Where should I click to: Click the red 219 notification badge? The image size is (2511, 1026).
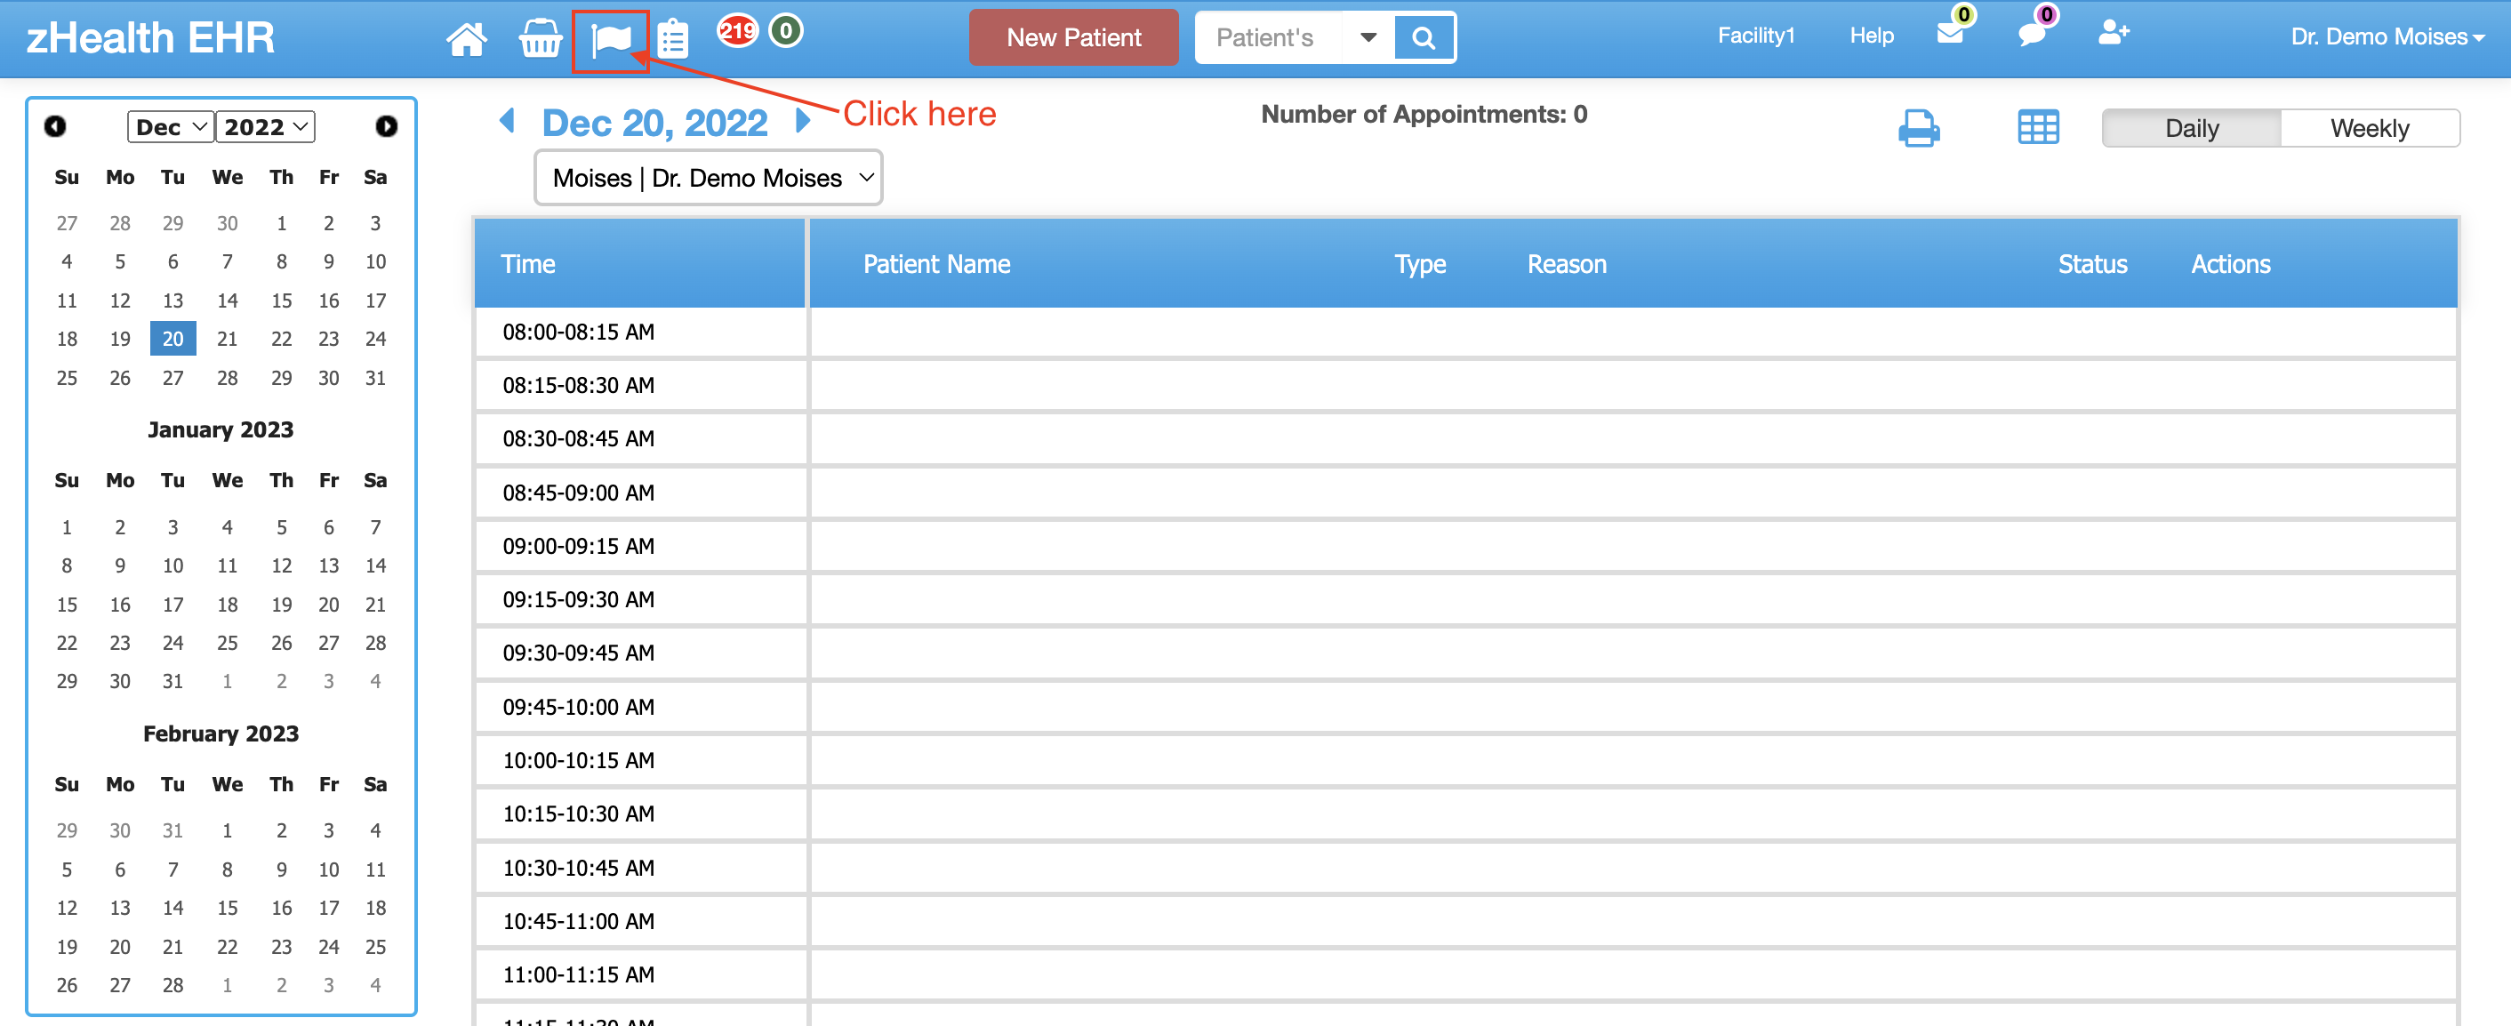click(737, 31)
